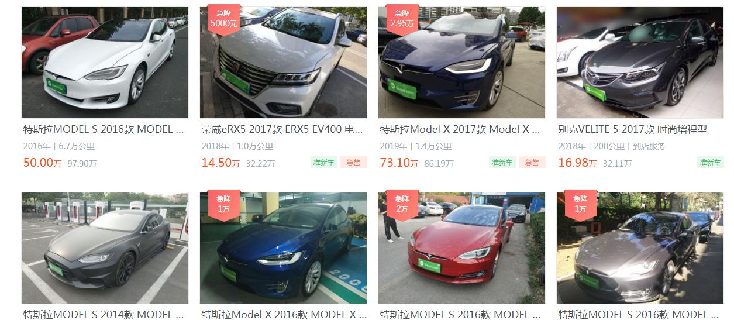Click the 准新车 tag on Model X 2017

click(x=502, y=163)
